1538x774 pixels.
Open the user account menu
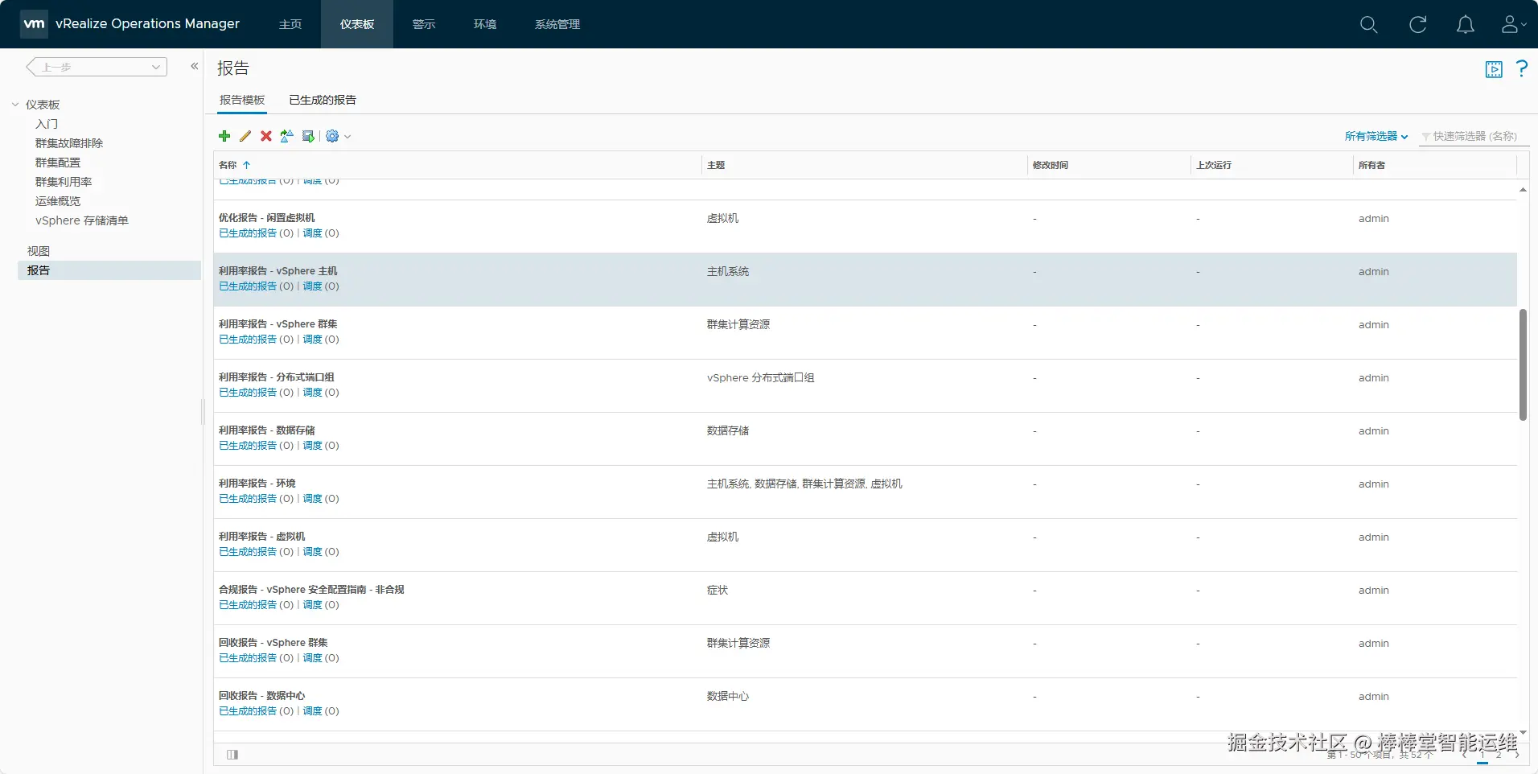pyautogui.click(x=1513, y=25)
